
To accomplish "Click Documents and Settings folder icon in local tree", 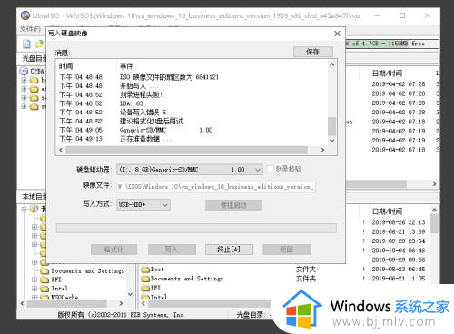I will pos(44,270).
